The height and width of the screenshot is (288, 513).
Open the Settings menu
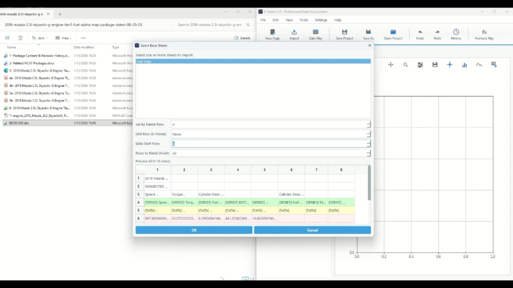321,20
